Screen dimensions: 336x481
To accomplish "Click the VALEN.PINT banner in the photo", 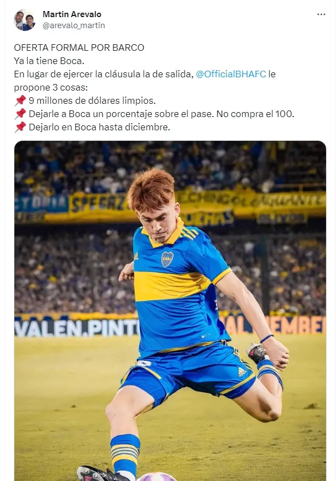I will pos(77,327).
